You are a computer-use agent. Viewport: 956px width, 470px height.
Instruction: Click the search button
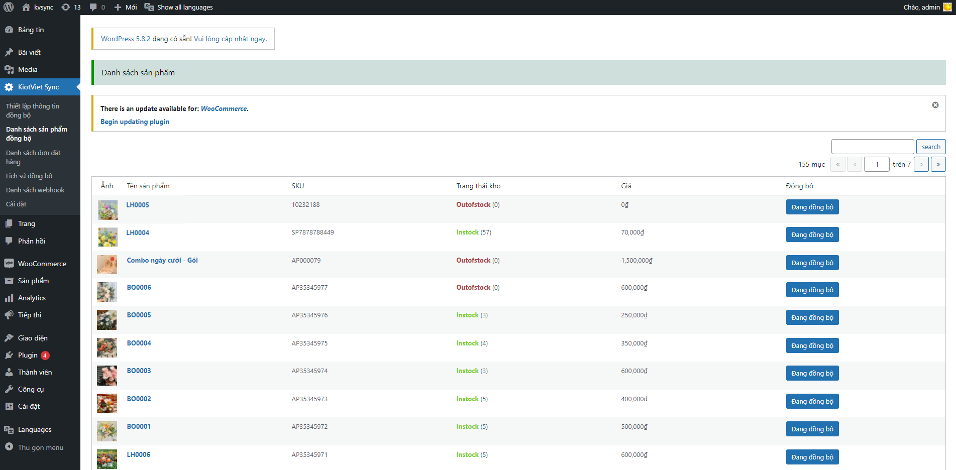pos(930,147)
